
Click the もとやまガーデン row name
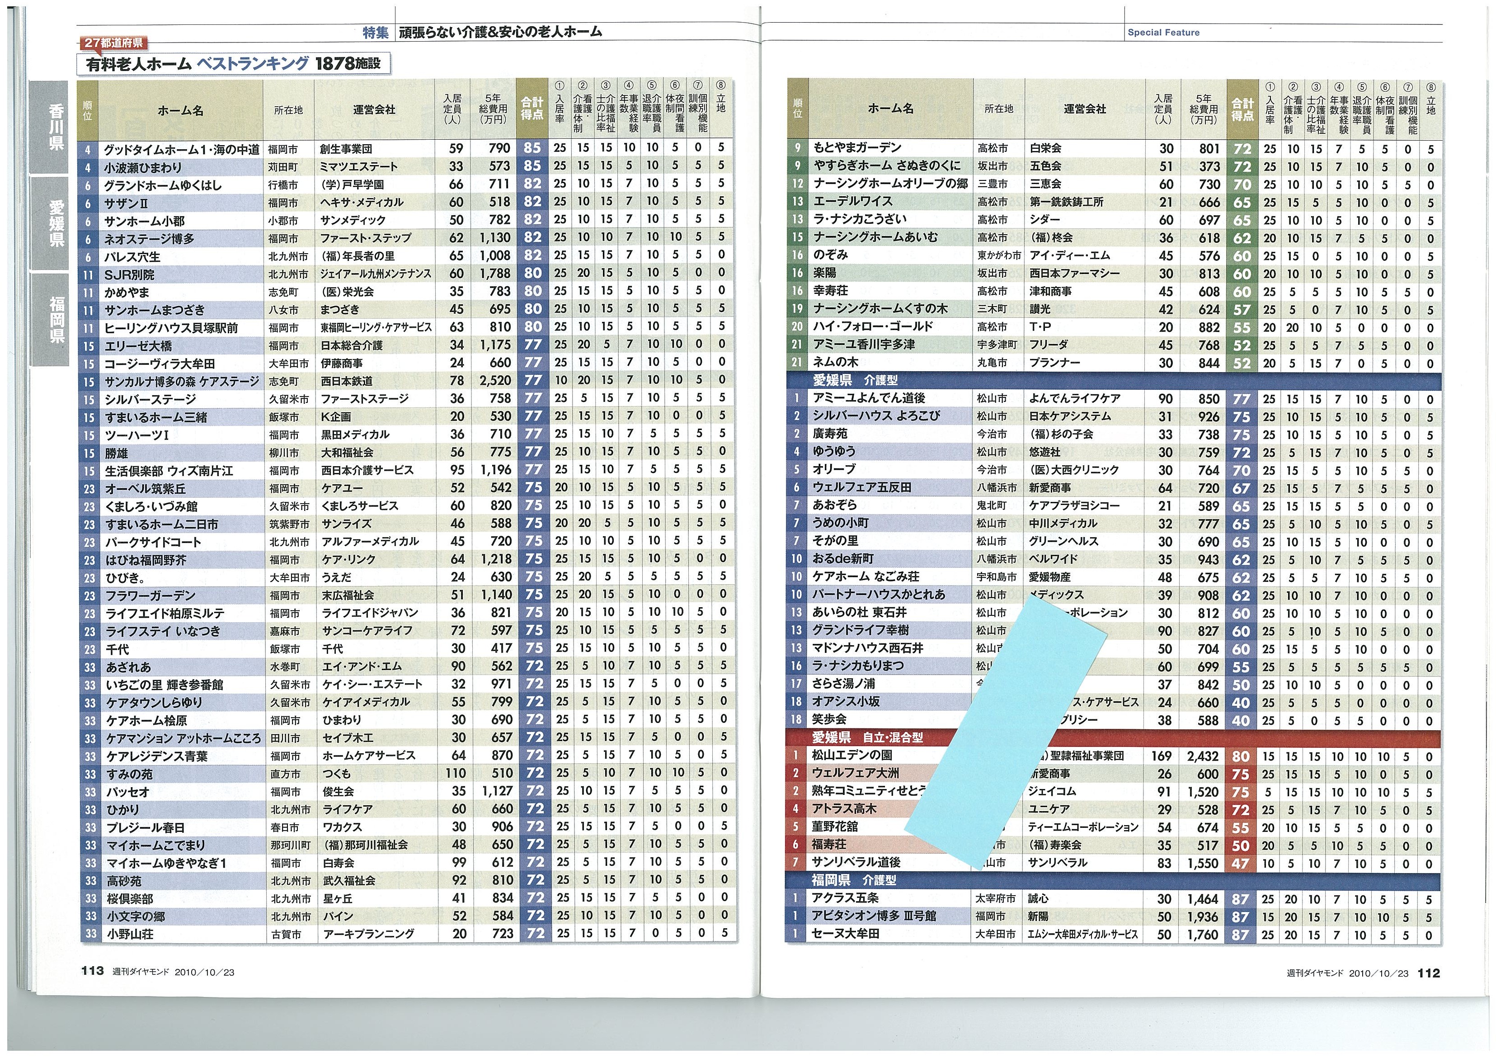(857, 148)
